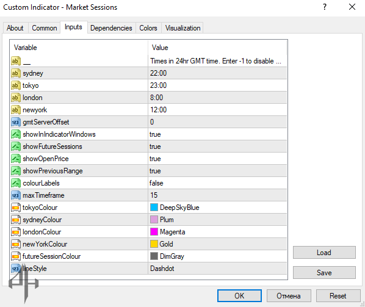Open the Visualization tab

click(182, 28)
